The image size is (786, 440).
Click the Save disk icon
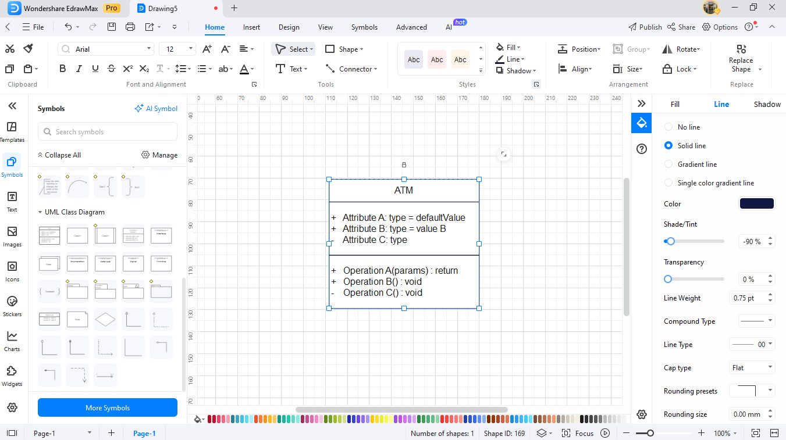click(112, 27)
